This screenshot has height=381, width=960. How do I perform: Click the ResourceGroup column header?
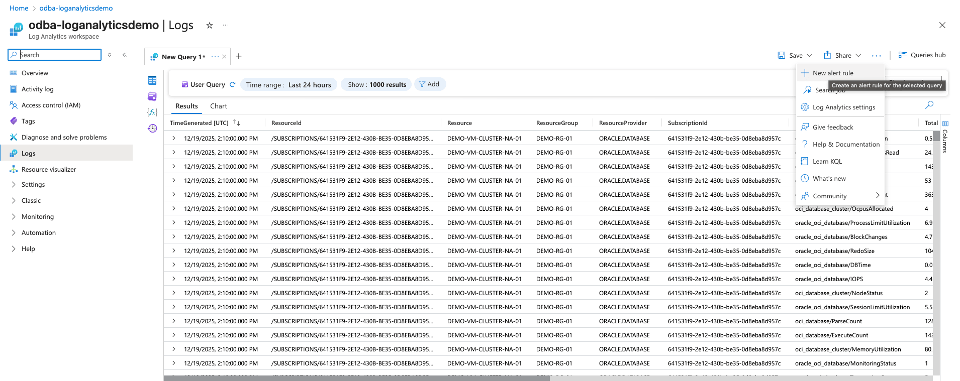[x=557, y=123]
